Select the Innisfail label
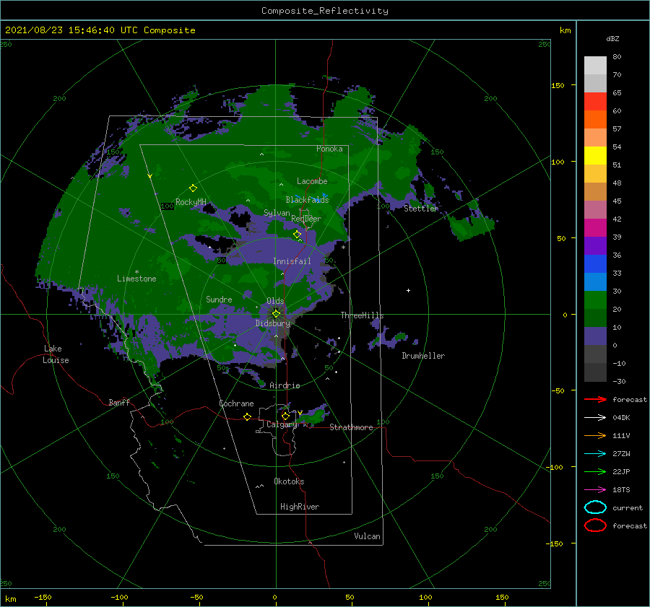This screenshot has height=607, width=650. coord(292,261)
